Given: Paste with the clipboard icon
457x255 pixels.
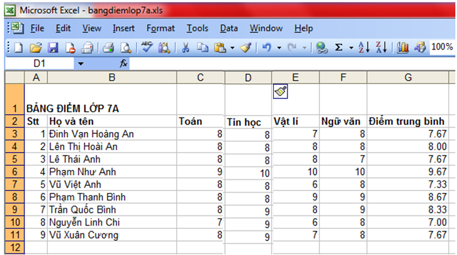Looking at the screenshot, I should (x=220, y=47).
